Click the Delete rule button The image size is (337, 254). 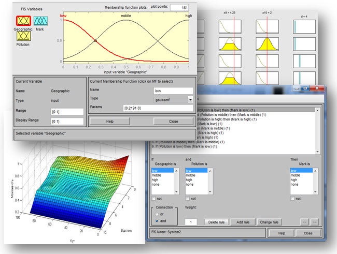pyautogui.click(x=217, y=222)
